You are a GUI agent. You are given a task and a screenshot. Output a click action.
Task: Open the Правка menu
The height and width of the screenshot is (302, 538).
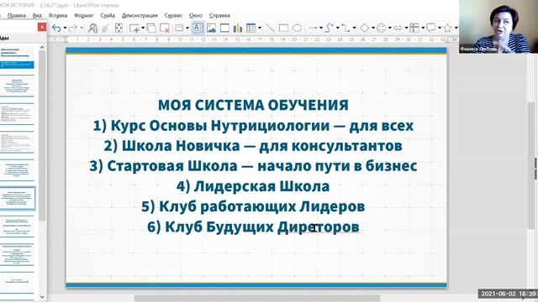point(17,15)
